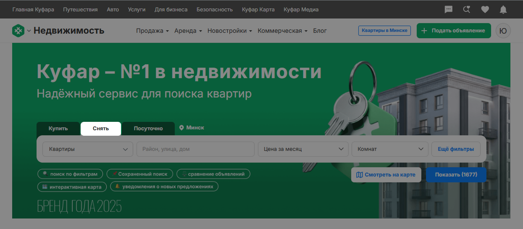Open the Коммерческая dropdown menu

click(283, 31)
